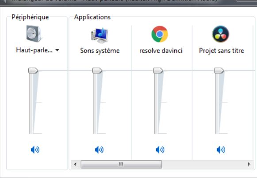Mute the resolve davinci Chrome audio
Image resolution: width=257 pixels, height=178 pixels.
(160, 150)
